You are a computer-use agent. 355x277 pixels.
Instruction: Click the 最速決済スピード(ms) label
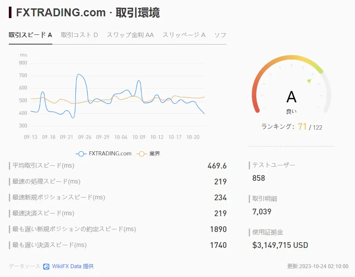(43, 213)
